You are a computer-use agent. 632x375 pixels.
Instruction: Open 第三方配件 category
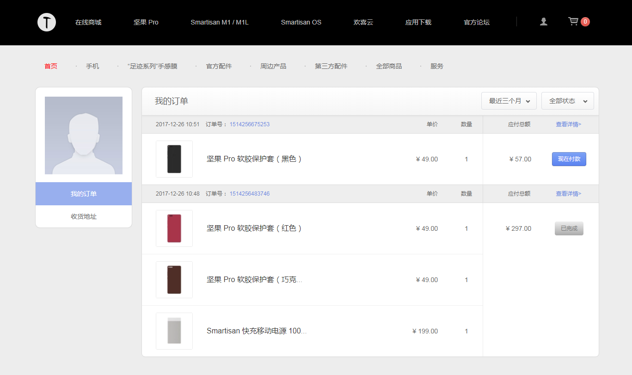click(x=331, y=66)
